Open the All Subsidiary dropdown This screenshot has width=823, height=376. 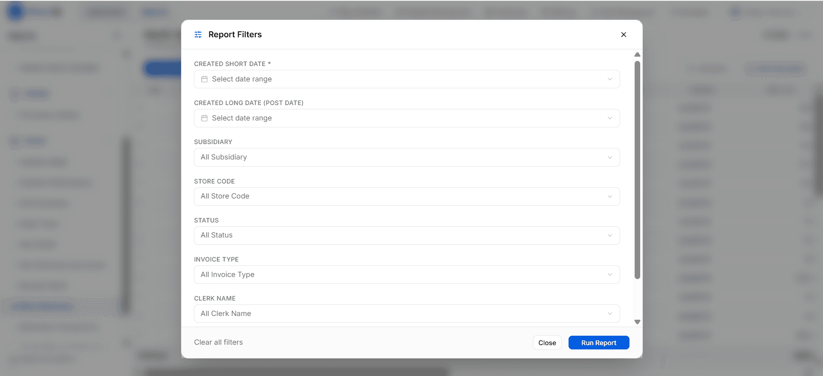click(406, 157)
